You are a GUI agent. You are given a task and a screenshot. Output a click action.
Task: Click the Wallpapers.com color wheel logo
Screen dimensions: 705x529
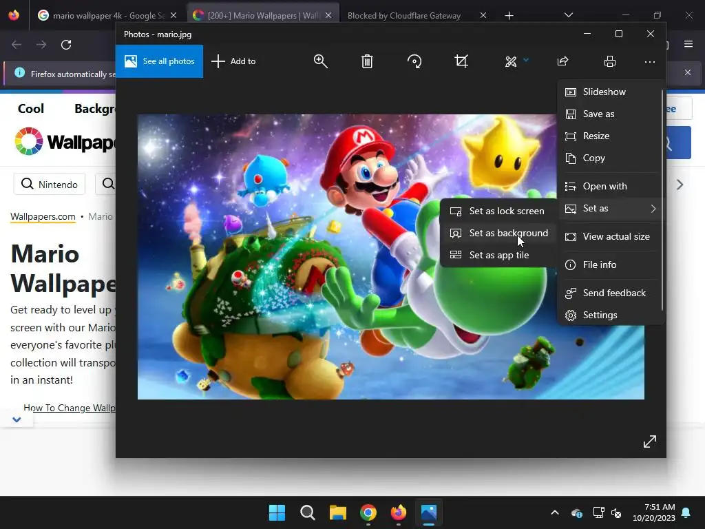(x=29, y=141)
